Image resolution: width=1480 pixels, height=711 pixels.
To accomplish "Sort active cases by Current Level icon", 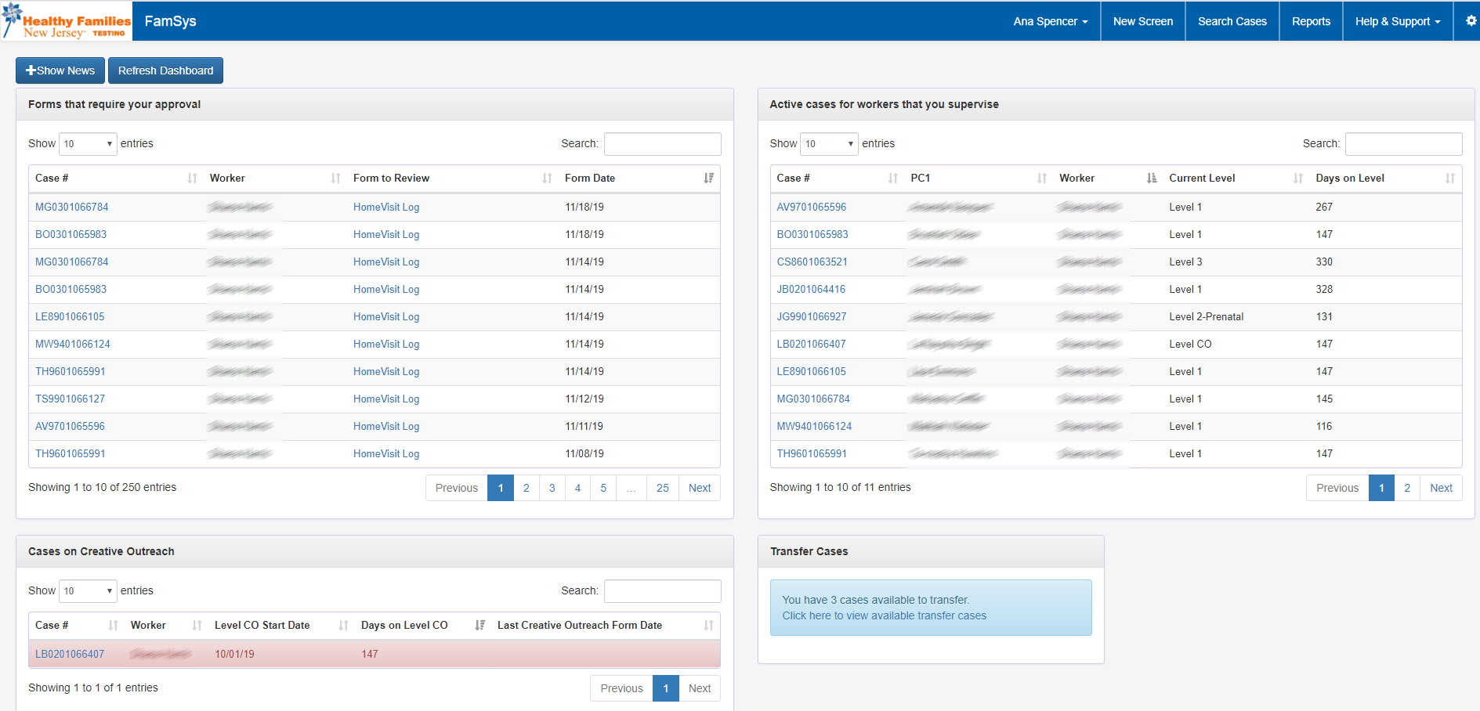I will click(1297, 179).
